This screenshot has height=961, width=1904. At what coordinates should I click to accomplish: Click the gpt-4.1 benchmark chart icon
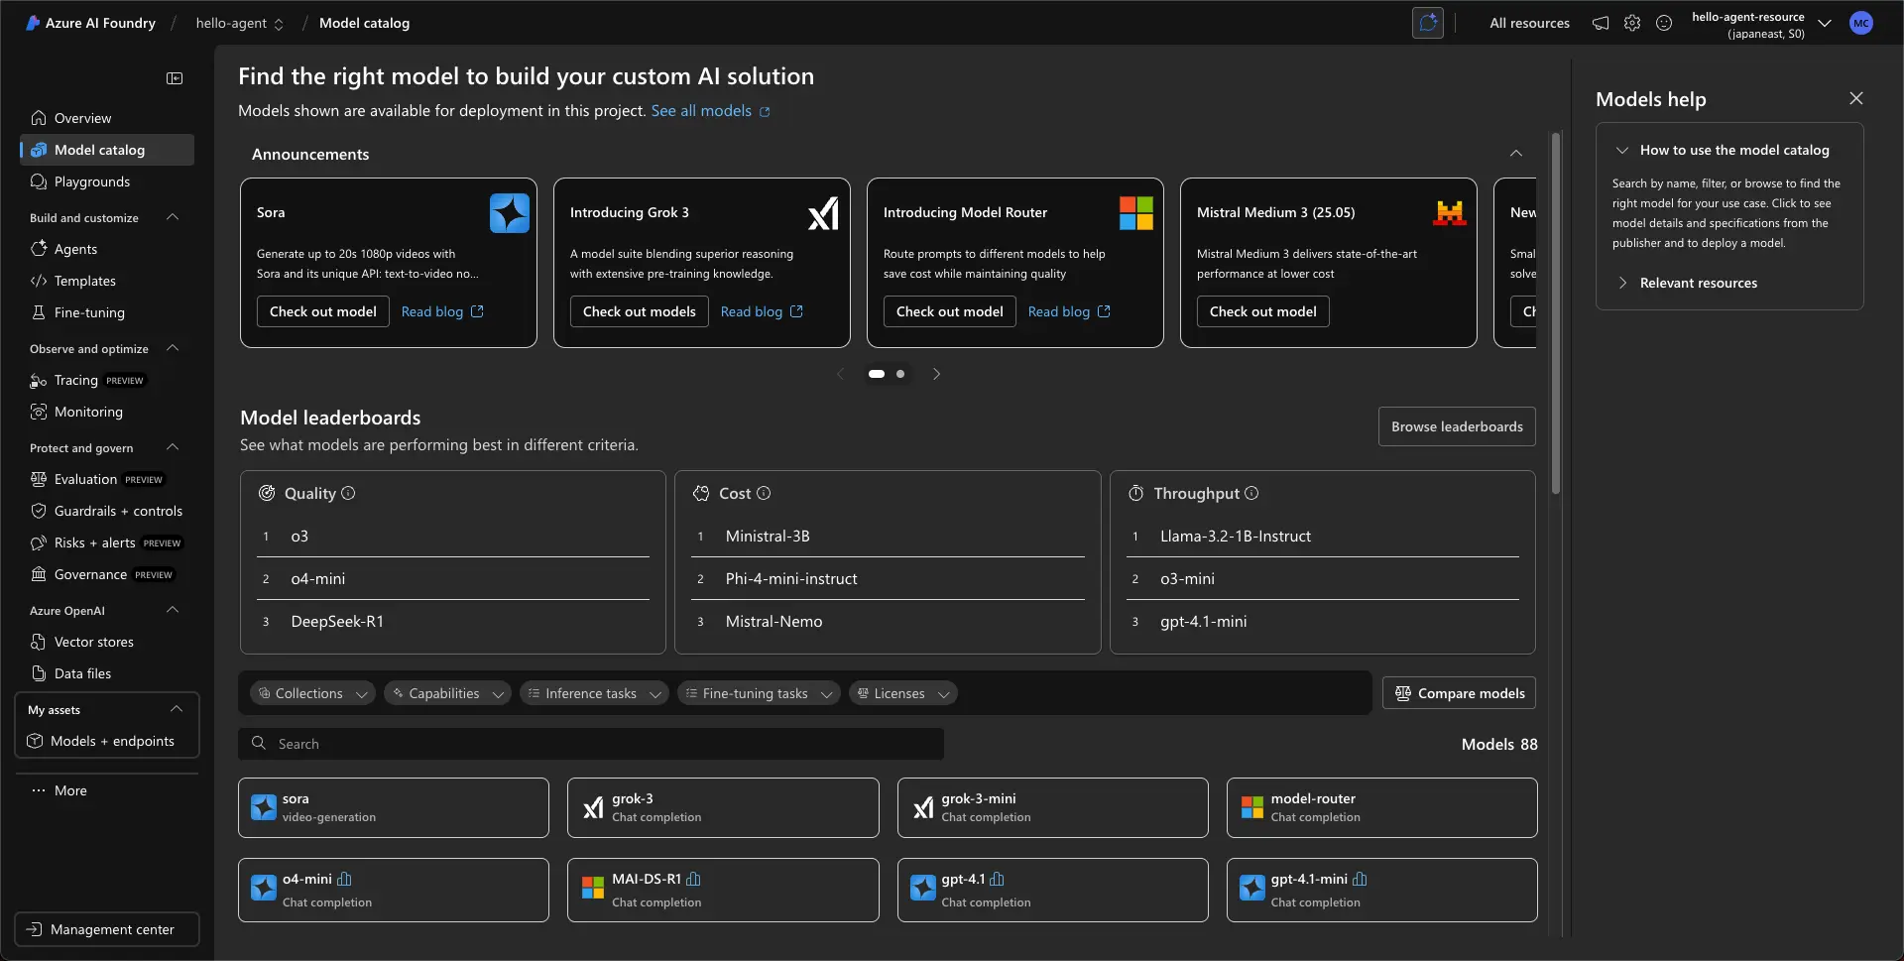[x=997, y=879]
